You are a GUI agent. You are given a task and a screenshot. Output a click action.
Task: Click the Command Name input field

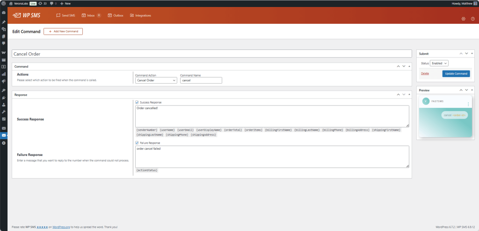click(x=201, y=80)
